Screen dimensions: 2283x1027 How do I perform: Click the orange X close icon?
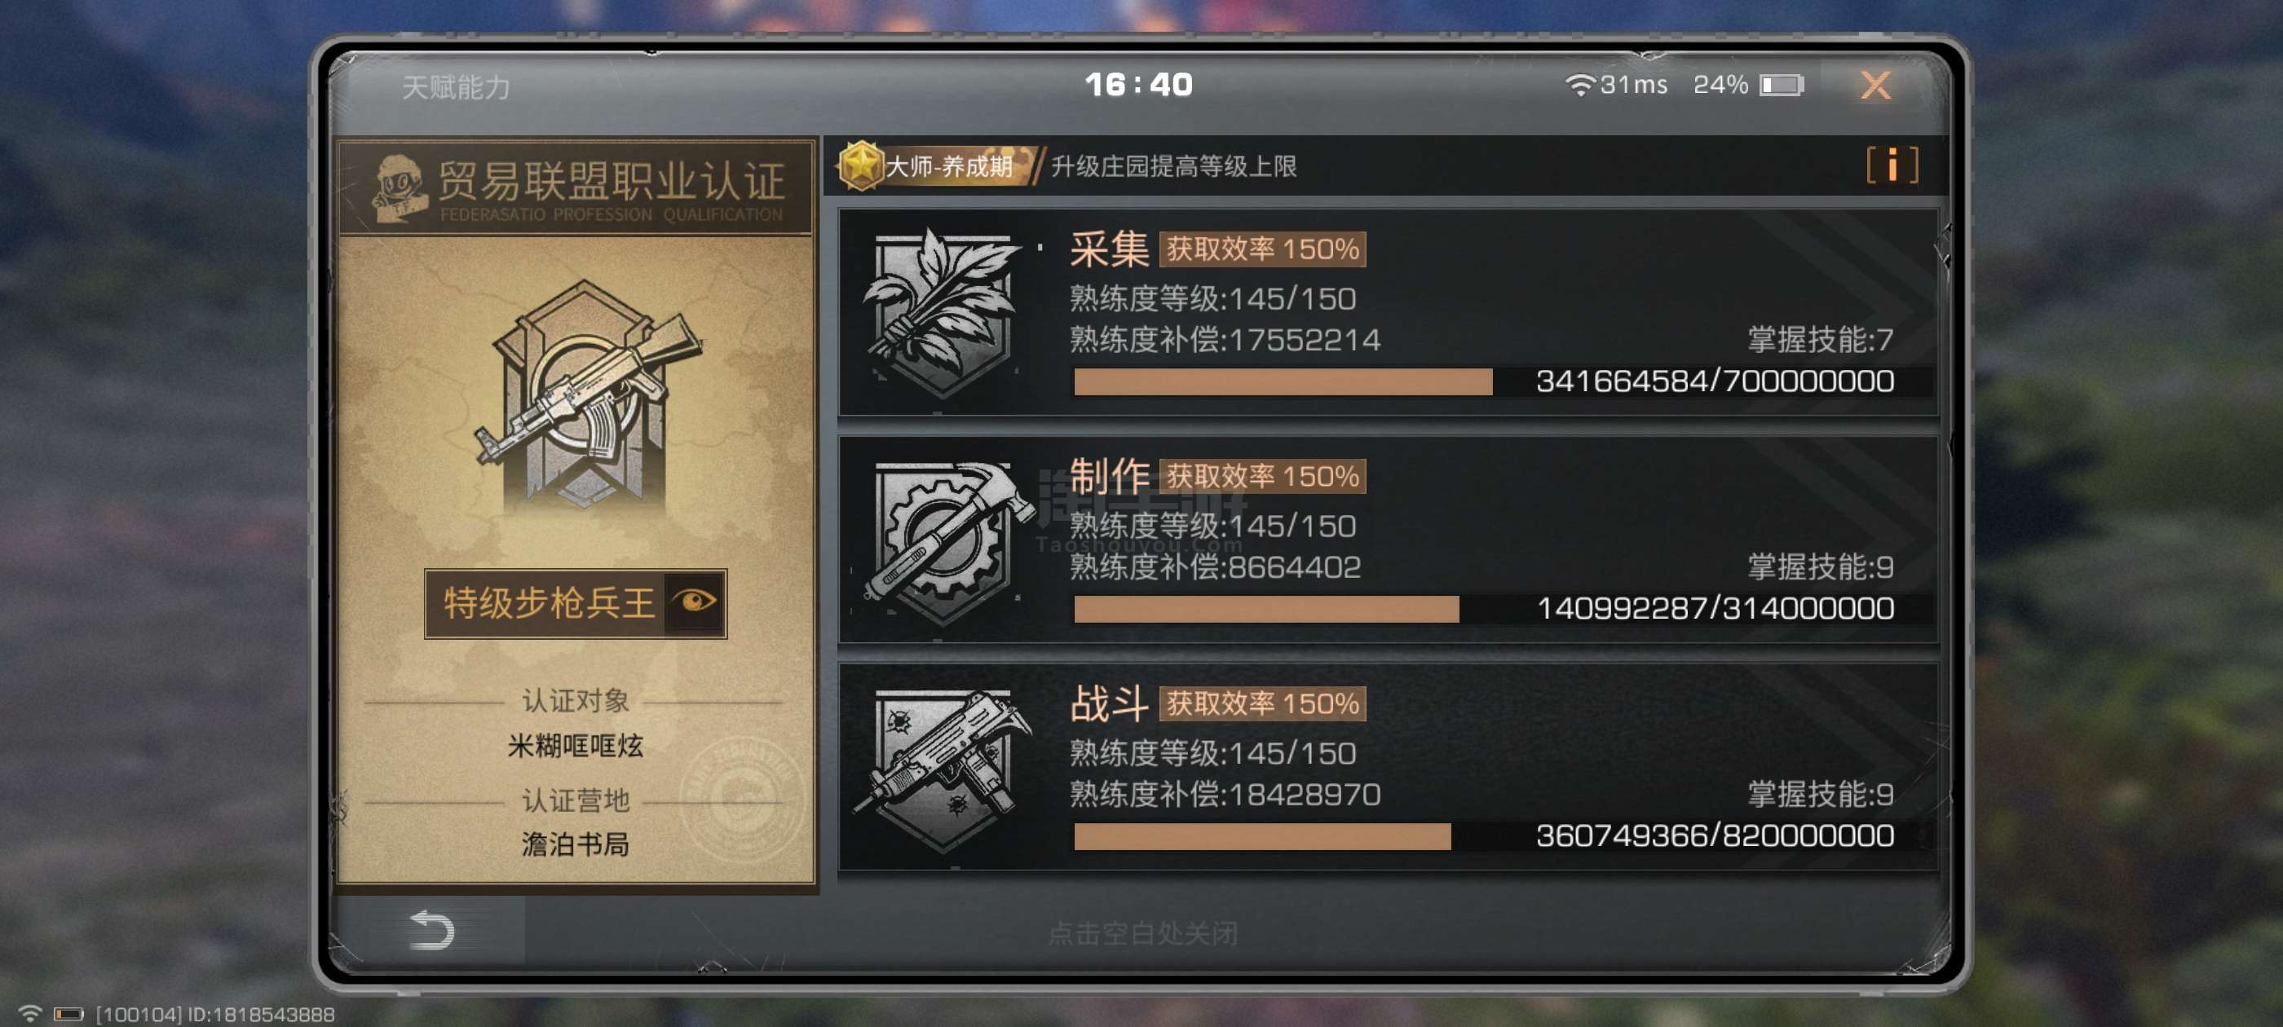(1875, 85)
